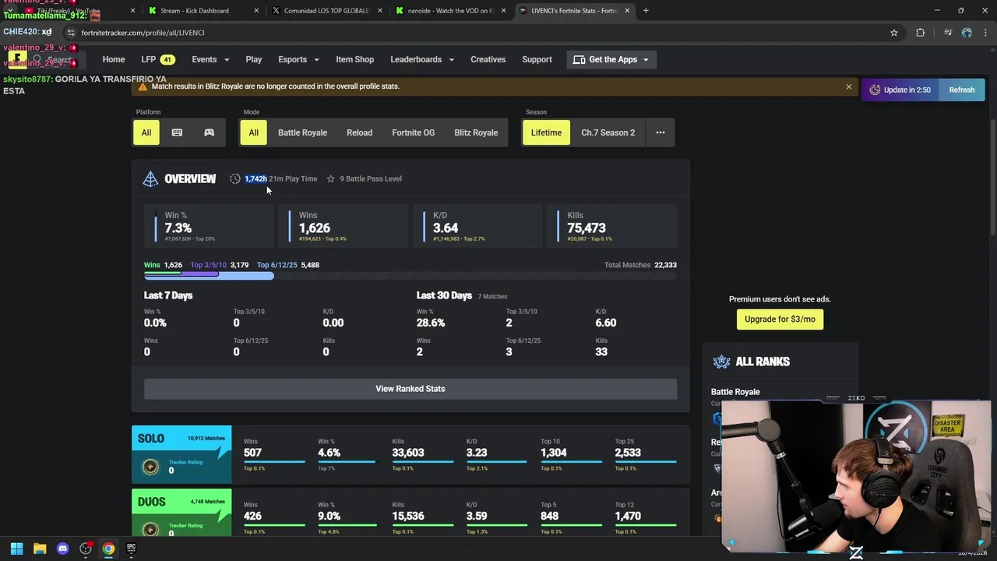997x561 pixels.
Task: Open Chrome's three-dot menu
Action: click(x=985, y=33)
